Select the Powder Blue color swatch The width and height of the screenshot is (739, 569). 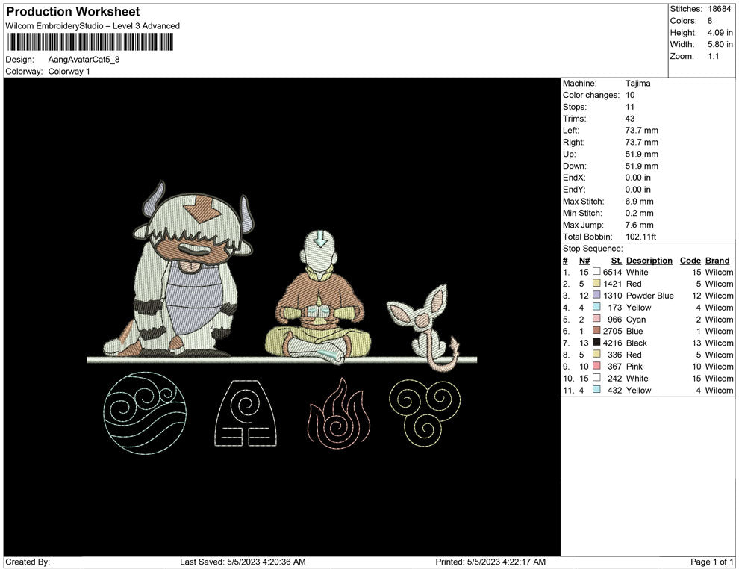click(x=596, y=295)
